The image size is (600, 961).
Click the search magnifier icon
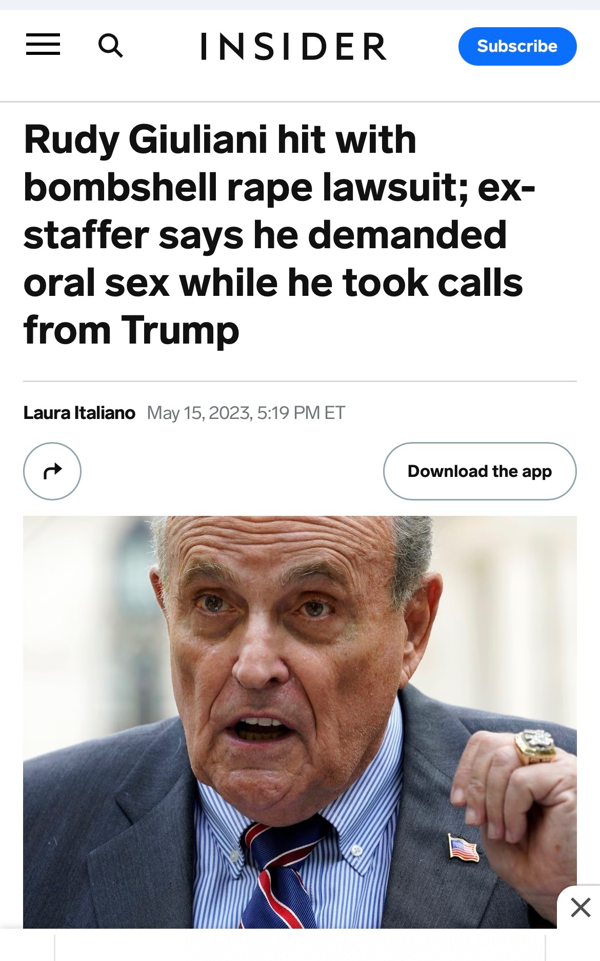point(110,46)
